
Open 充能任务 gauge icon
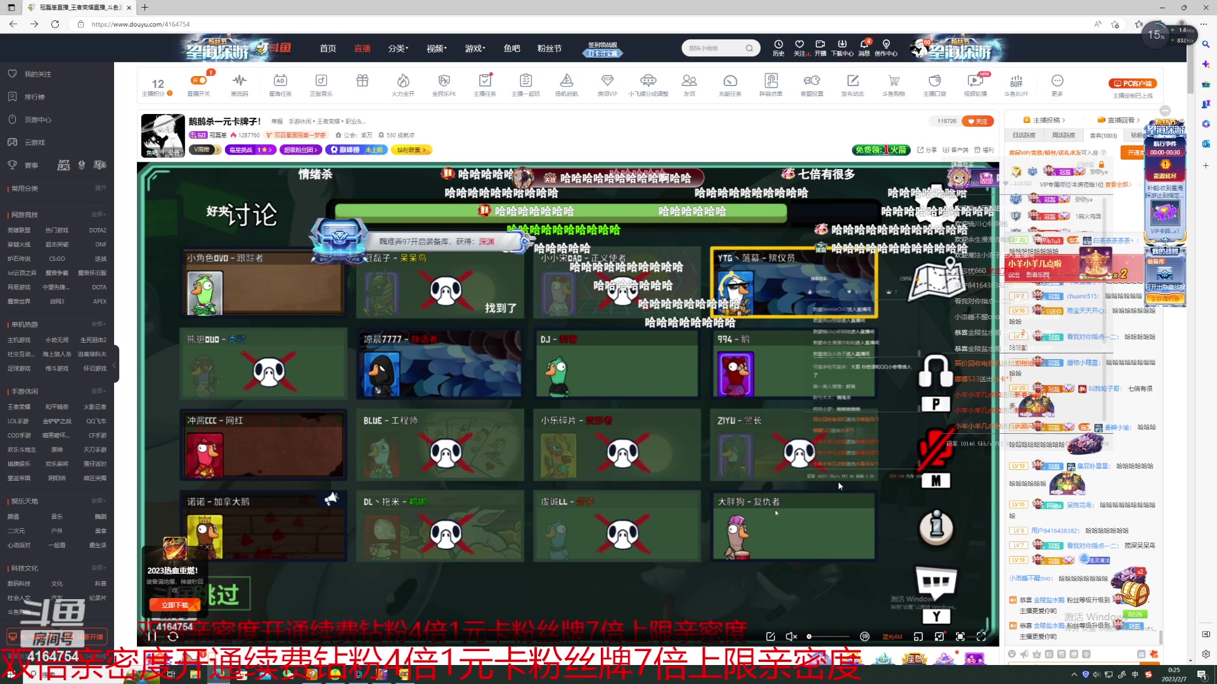[x=730, y=84]
